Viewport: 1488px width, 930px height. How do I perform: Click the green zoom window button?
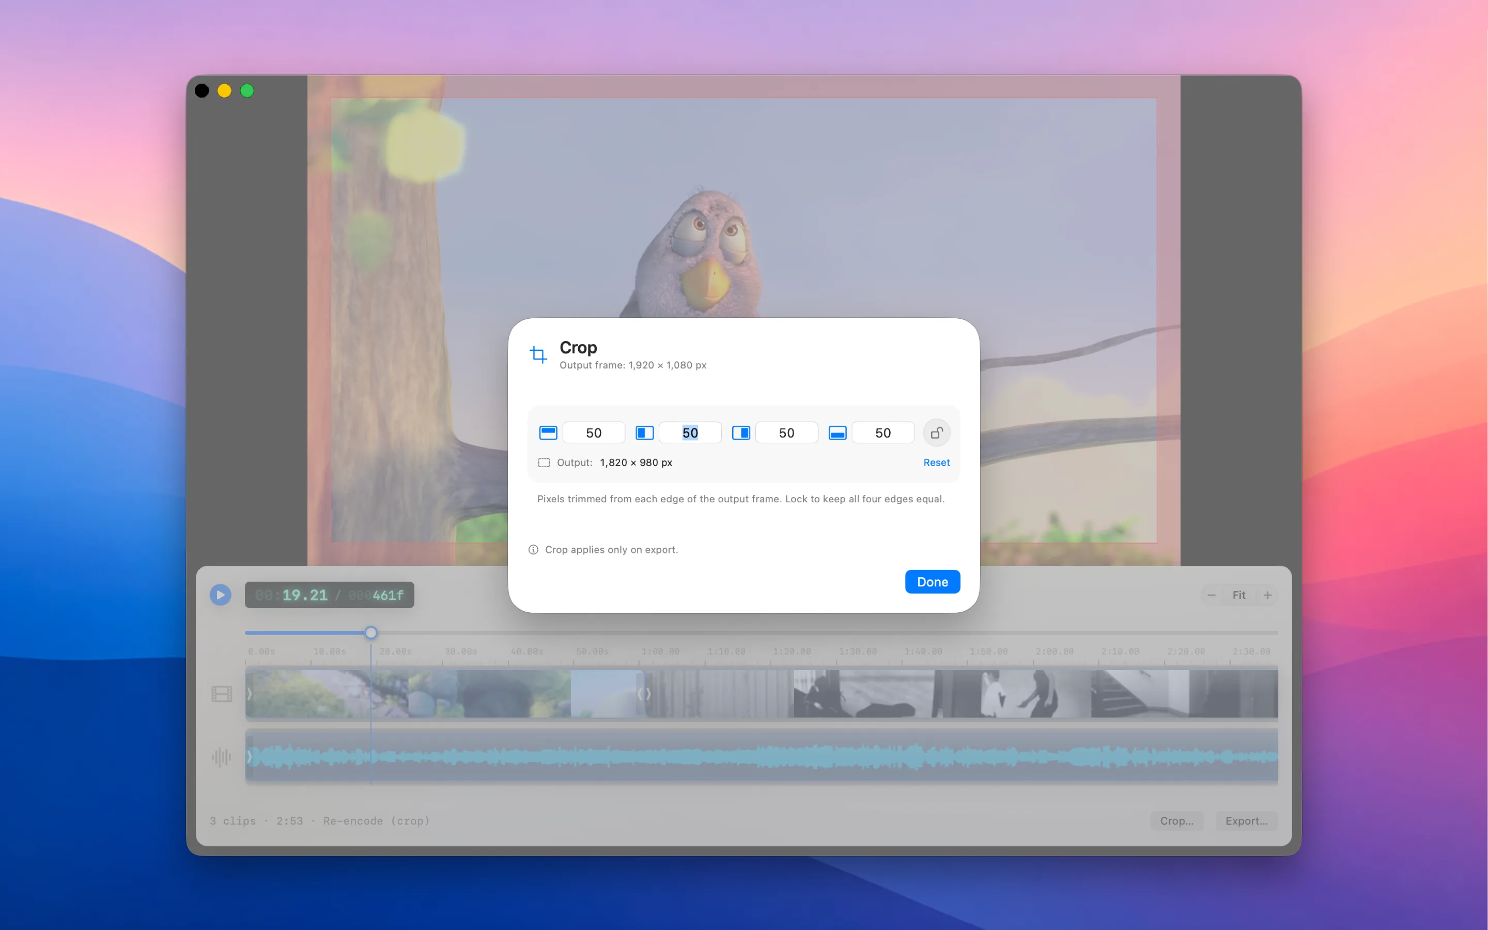click(x=247, y=91)
